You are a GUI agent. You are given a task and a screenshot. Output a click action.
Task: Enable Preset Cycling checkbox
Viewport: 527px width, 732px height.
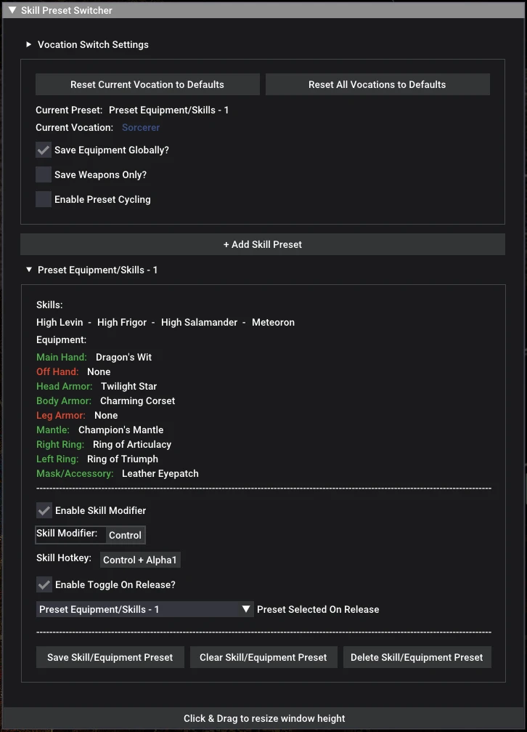44,199
